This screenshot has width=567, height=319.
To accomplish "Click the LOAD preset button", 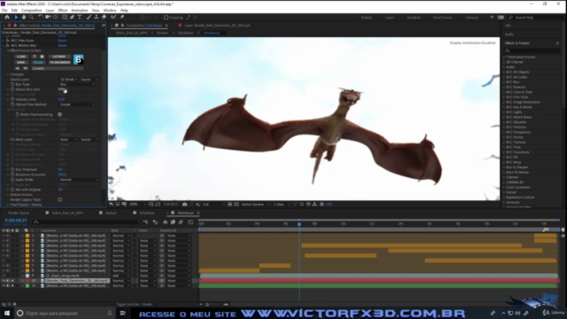I will (21, 57).
